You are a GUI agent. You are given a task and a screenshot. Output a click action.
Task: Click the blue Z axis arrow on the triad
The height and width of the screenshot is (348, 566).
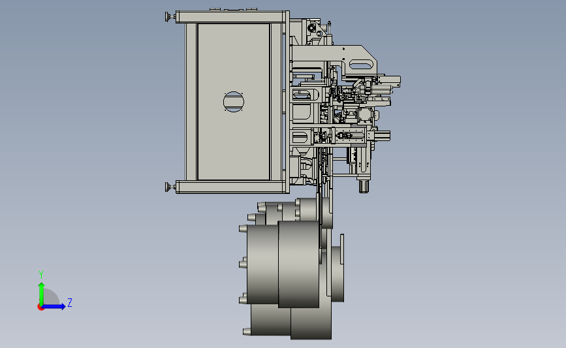(x=54, y=306)
